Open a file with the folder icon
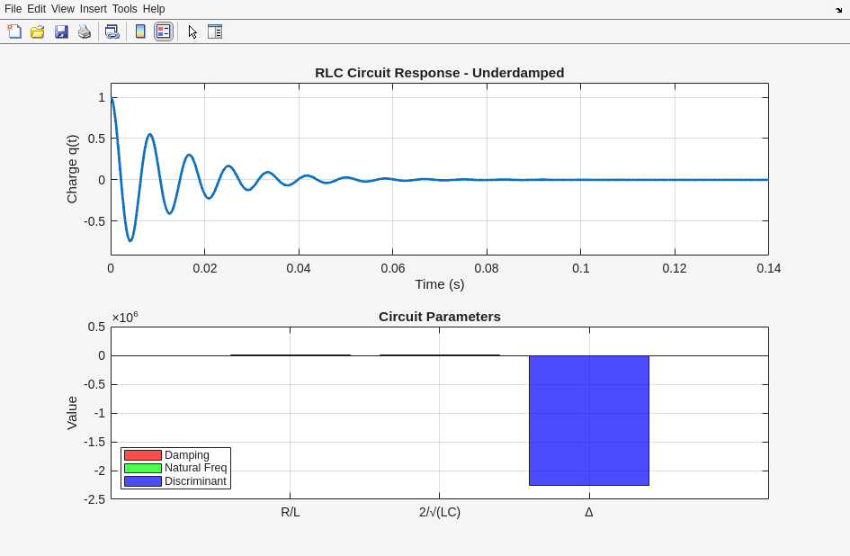This screenshot has height=556, width=850. pyautogui.click(x=38, y=31)
